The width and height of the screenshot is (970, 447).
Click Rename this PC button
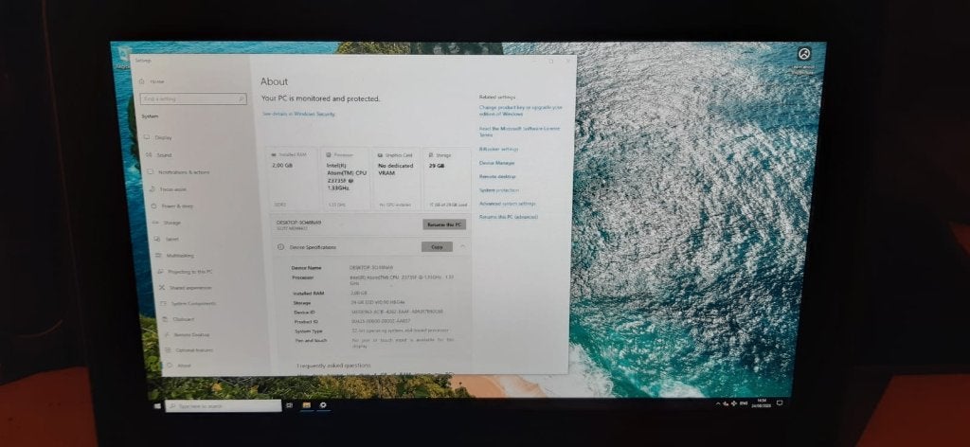pos(444,224)
